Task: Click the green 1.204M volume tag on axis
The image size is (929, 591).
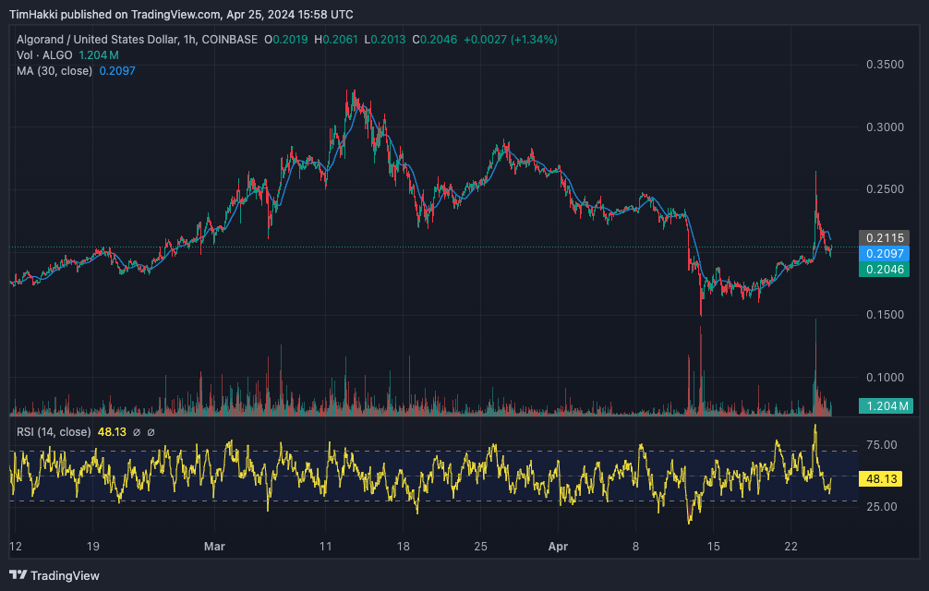Action: point(884,404)
